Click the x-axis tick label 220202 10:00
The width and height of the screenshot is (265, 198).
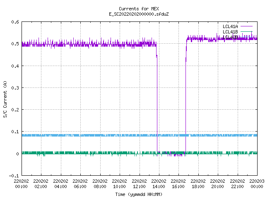pyautogui.click(x=119, y=184)
